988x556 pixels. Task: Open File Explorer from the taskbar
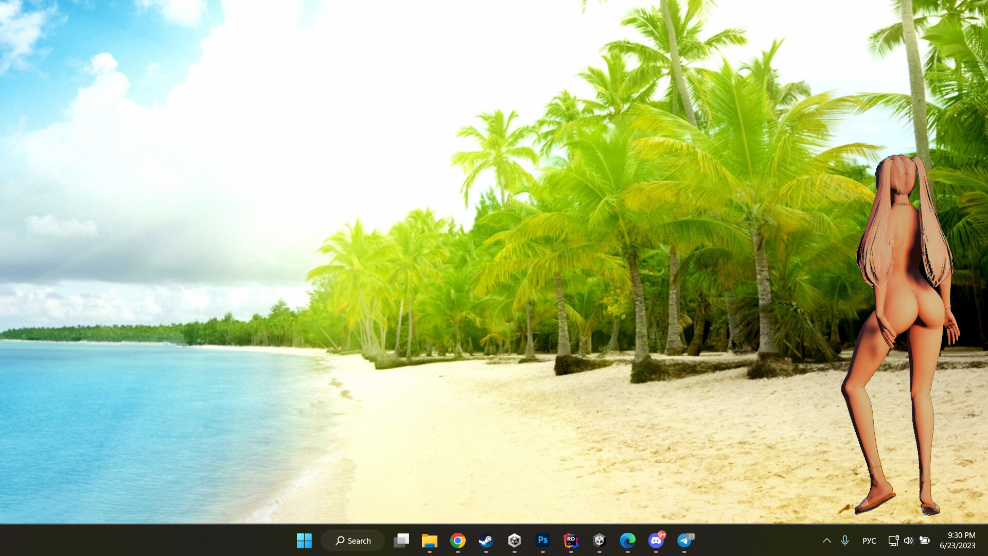click(429, 541)
